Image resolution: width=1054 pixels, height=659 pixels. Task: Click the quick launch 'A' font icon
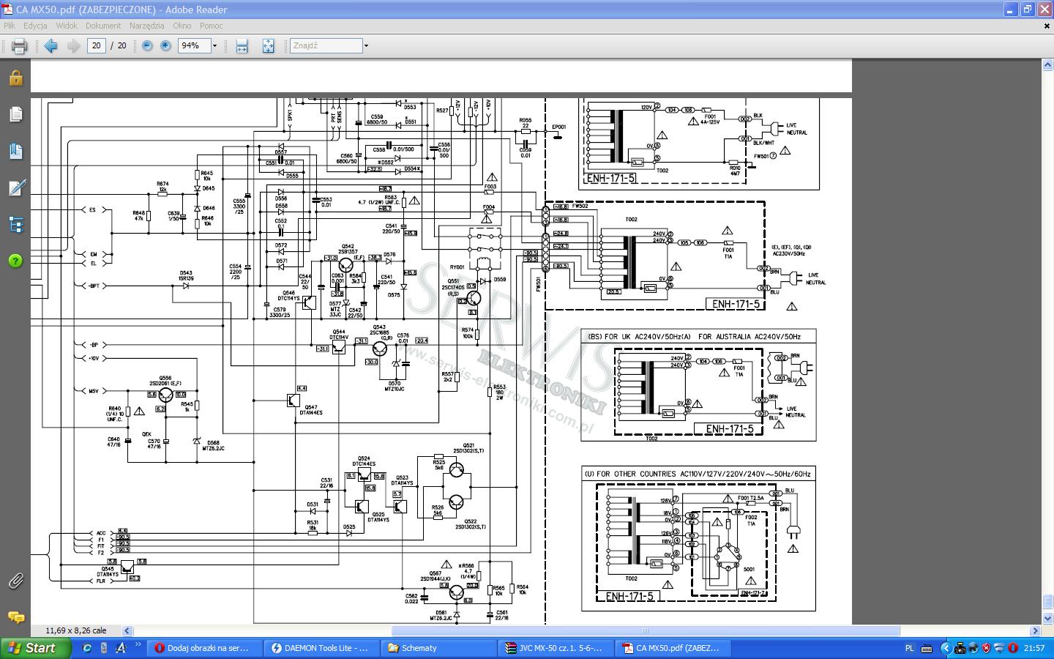pos(121,648)
